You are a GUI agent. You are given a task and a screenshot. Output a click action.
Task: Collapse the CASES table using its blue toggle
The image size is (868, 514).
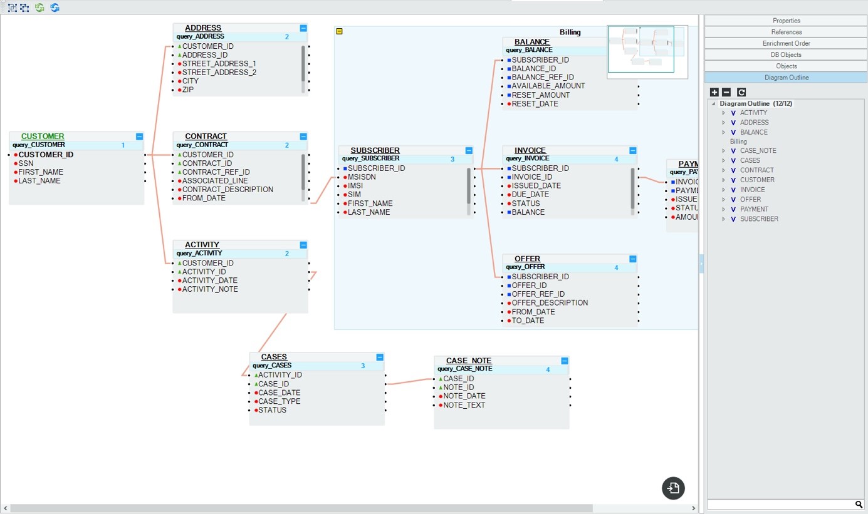click(380, 357)
